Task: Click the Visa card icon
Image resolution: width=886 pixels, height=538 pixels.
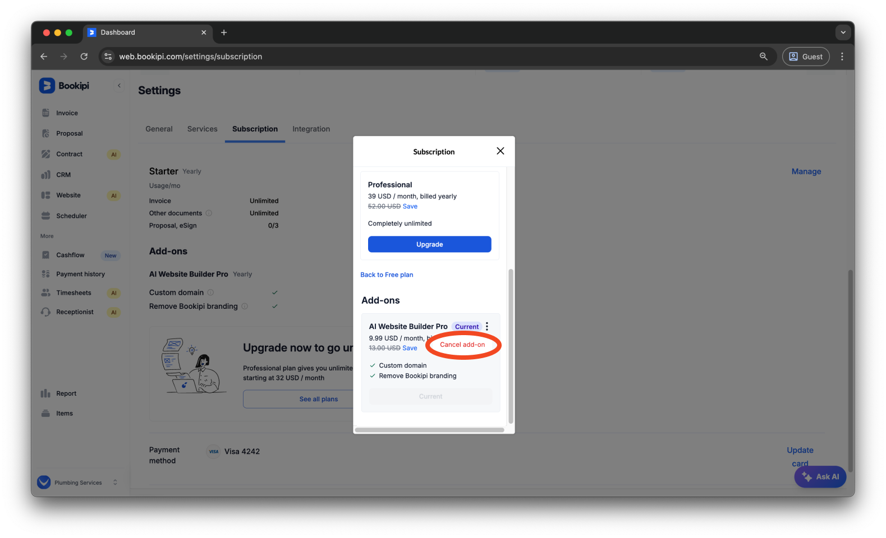Action: [214, 452]
